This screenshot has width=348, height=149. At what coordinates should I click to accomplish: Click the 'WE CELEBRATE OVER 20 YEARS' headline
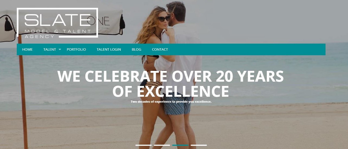click(171, 77)
